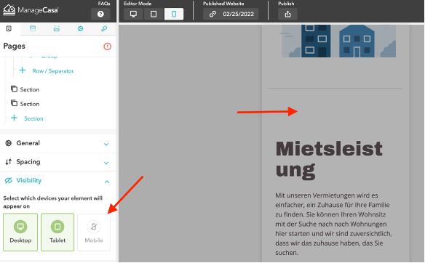Select the Pages tab icon
The height and width of the screenshot is (263, 425).
click(9, 28)
